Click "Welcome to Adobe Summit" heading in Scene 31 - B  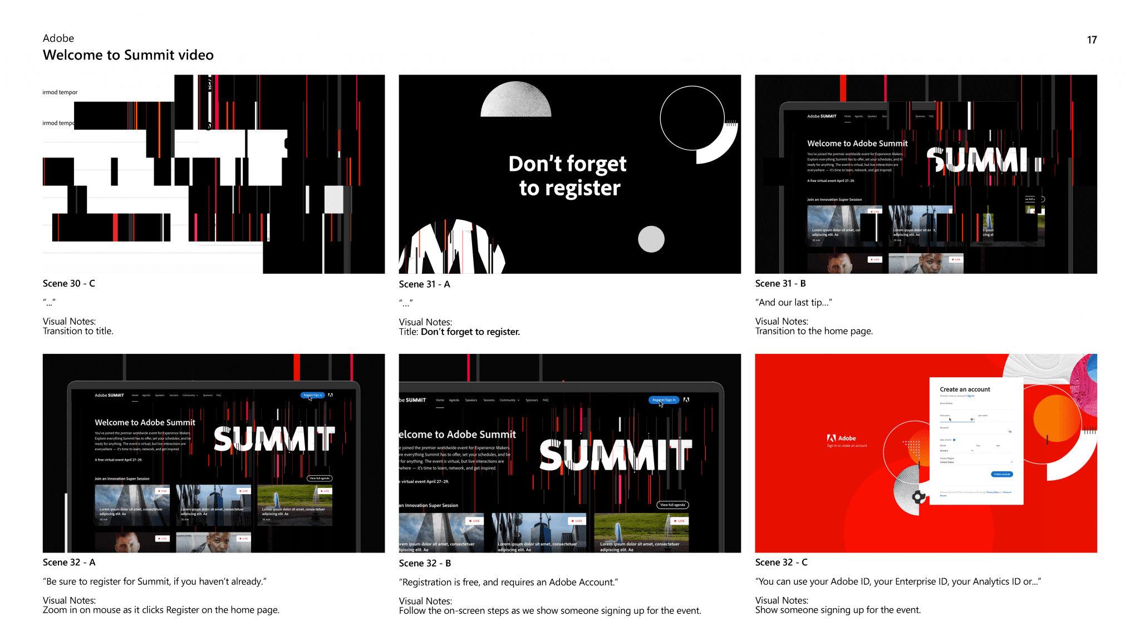click(x=857, y=144)
